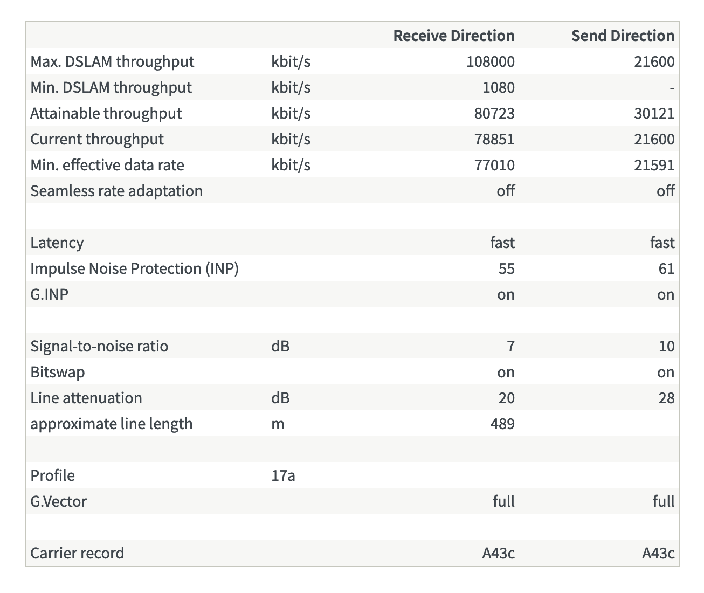The height and width of the screenshot is (593, 704).
Task: Click the Seamless rate adaptation label
Action: 116,191
